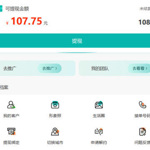Click the 107.75 withdrawable amount
Image resolution: width=150 pixels, height=150 pixels.
click(27, 21)
